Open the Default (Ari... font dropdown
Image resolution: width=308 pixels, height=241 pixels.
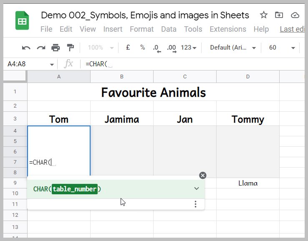pyautogui.click(x=233, y=48)
